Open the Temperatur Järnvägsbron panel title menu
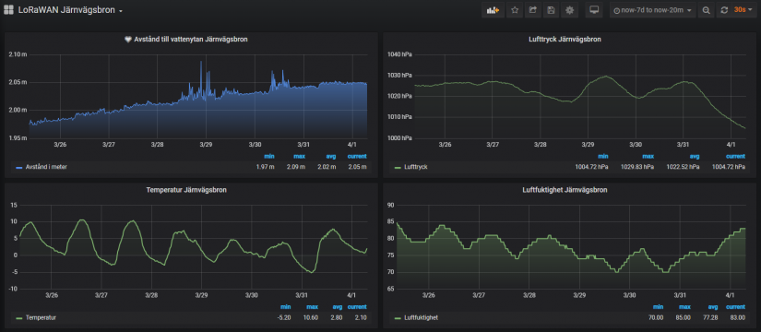The height and width of the screenshot is (332, 761). [x=186, y=190]
